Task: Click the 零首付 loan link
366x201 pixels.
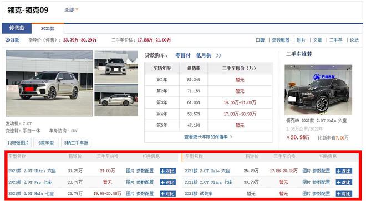Action: pos(183,55)
